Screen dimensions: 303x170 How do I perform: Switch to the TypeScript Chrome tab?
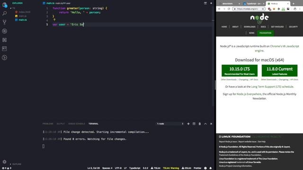pos(253,4)
